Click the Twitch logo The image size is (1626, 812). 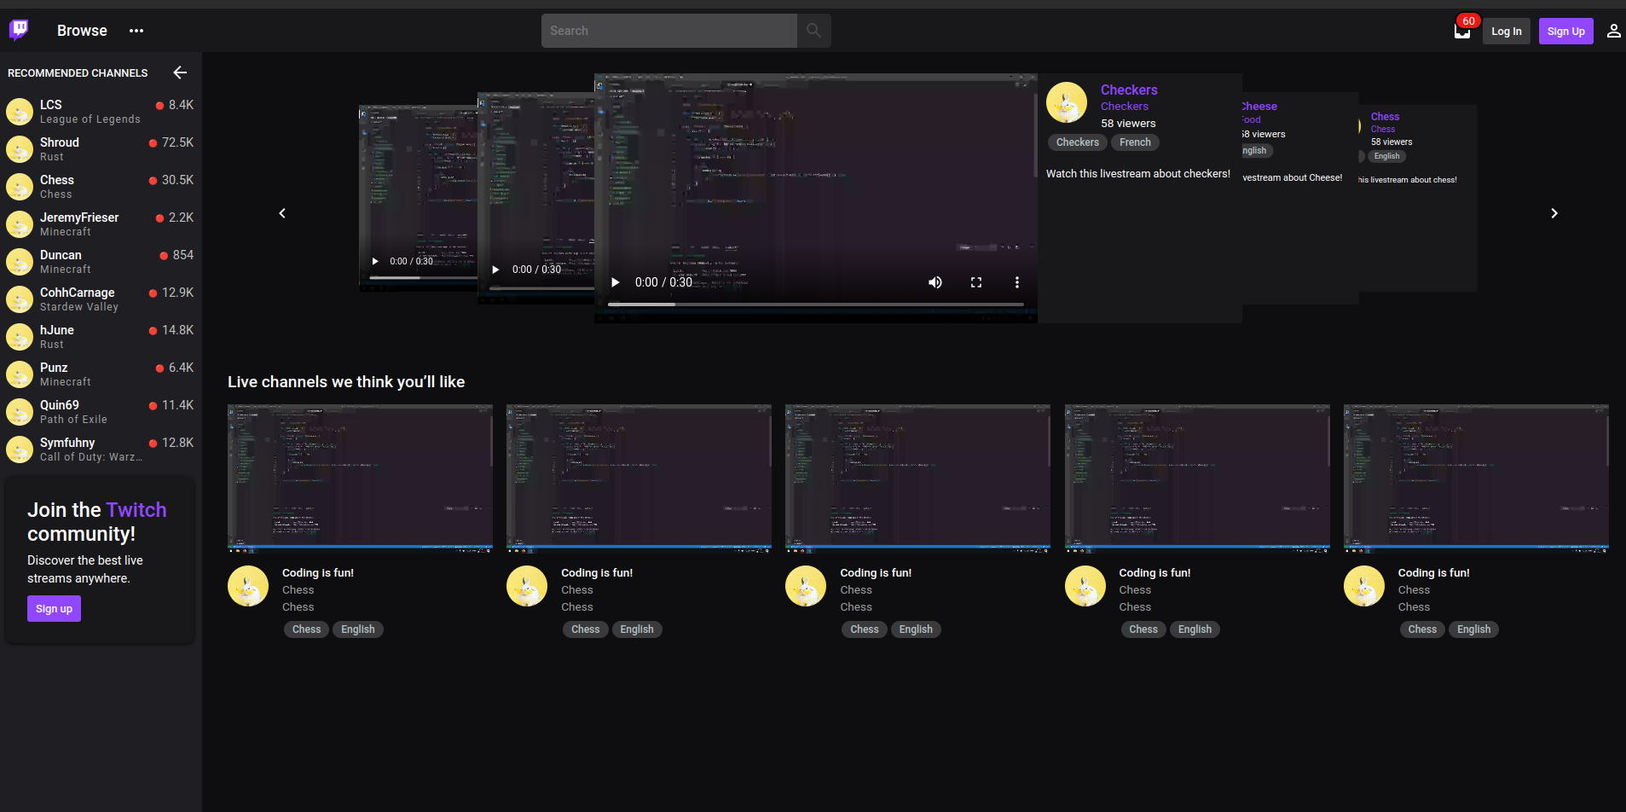point(18,30)
